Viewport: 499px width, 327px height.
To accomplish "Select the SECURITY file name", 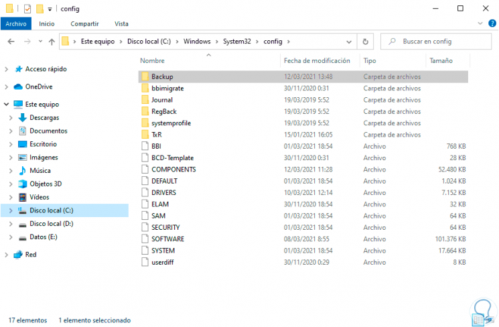I will point(165,227).
